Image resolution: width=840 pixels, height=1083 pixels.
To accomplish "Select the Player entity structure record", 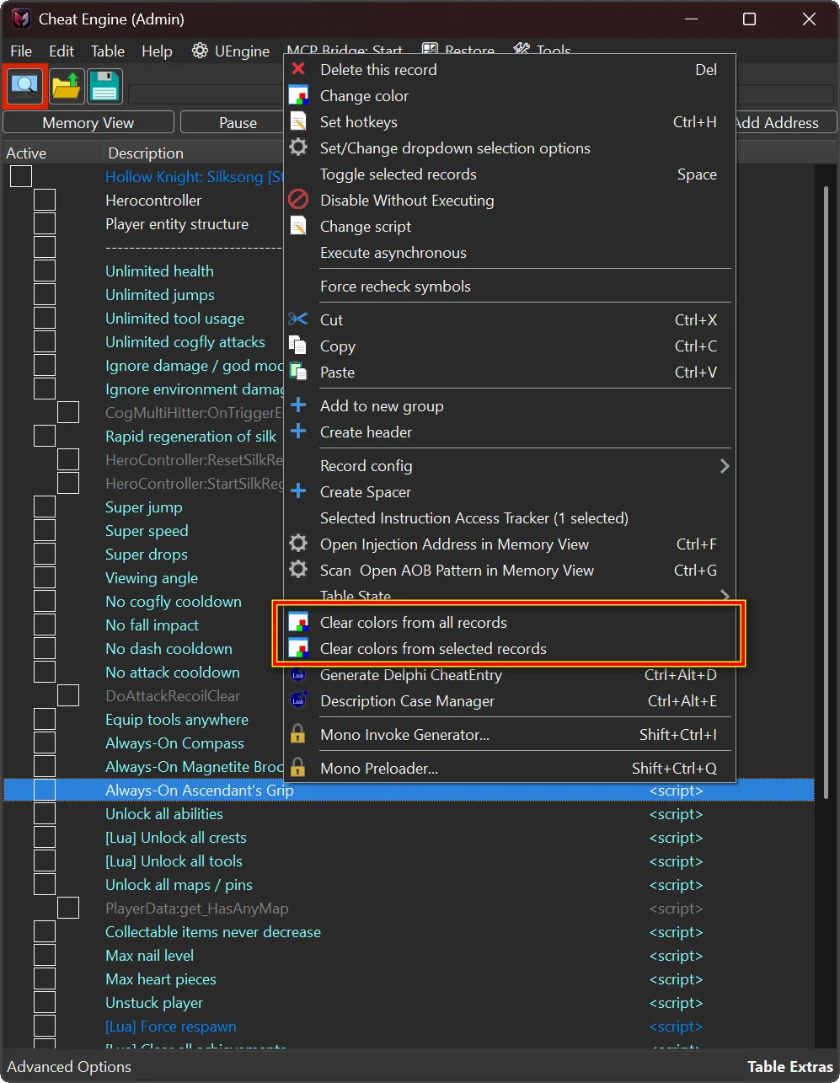I will coord(177,223).
